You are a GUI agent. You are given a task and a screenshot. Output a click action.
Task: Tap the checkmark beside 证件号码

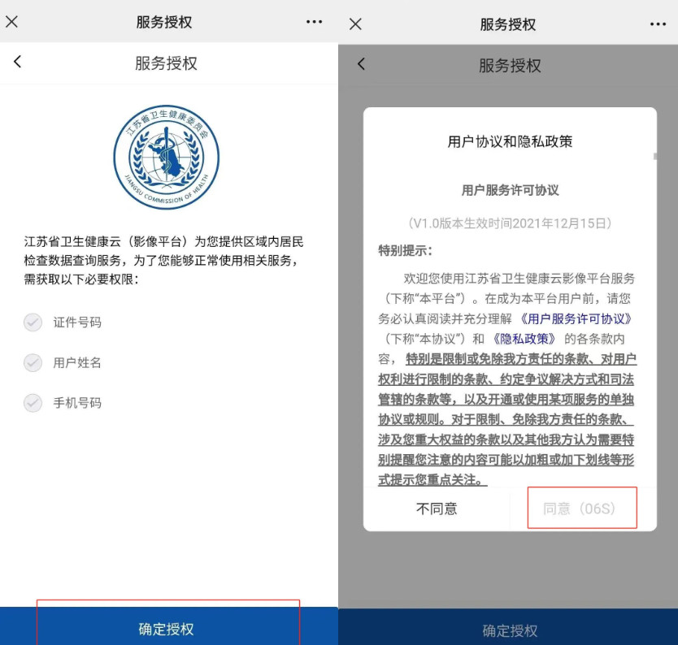pos(32,322)
